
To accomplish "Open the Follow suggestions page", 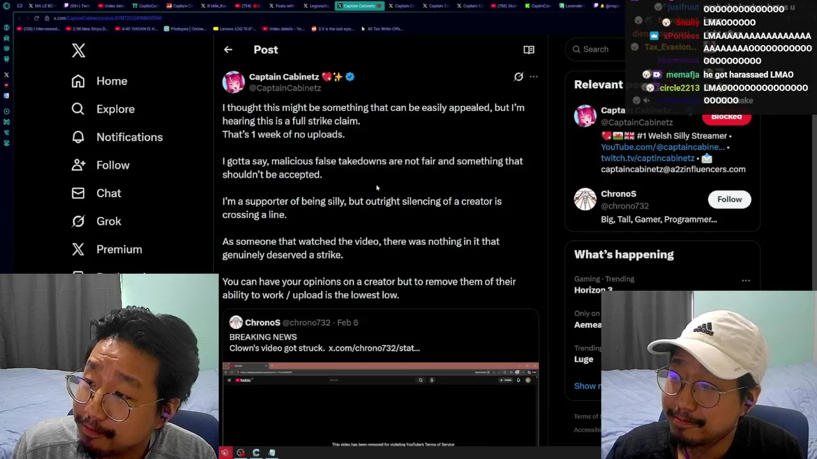I will click(100, 165).
